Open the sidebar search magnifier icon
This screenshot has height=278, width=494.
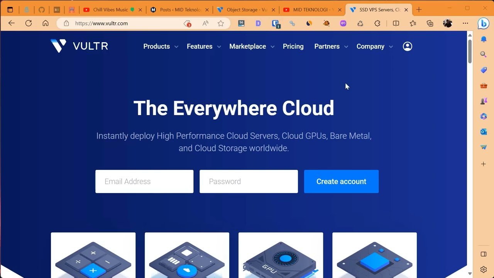(484, 54)
